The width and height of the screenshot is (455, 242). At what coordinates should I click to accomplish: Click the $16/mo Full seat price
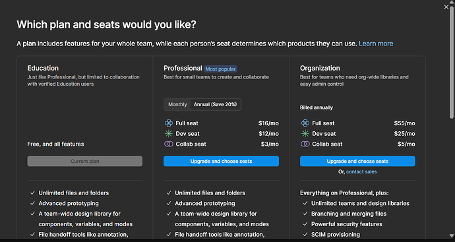[268, 123]
